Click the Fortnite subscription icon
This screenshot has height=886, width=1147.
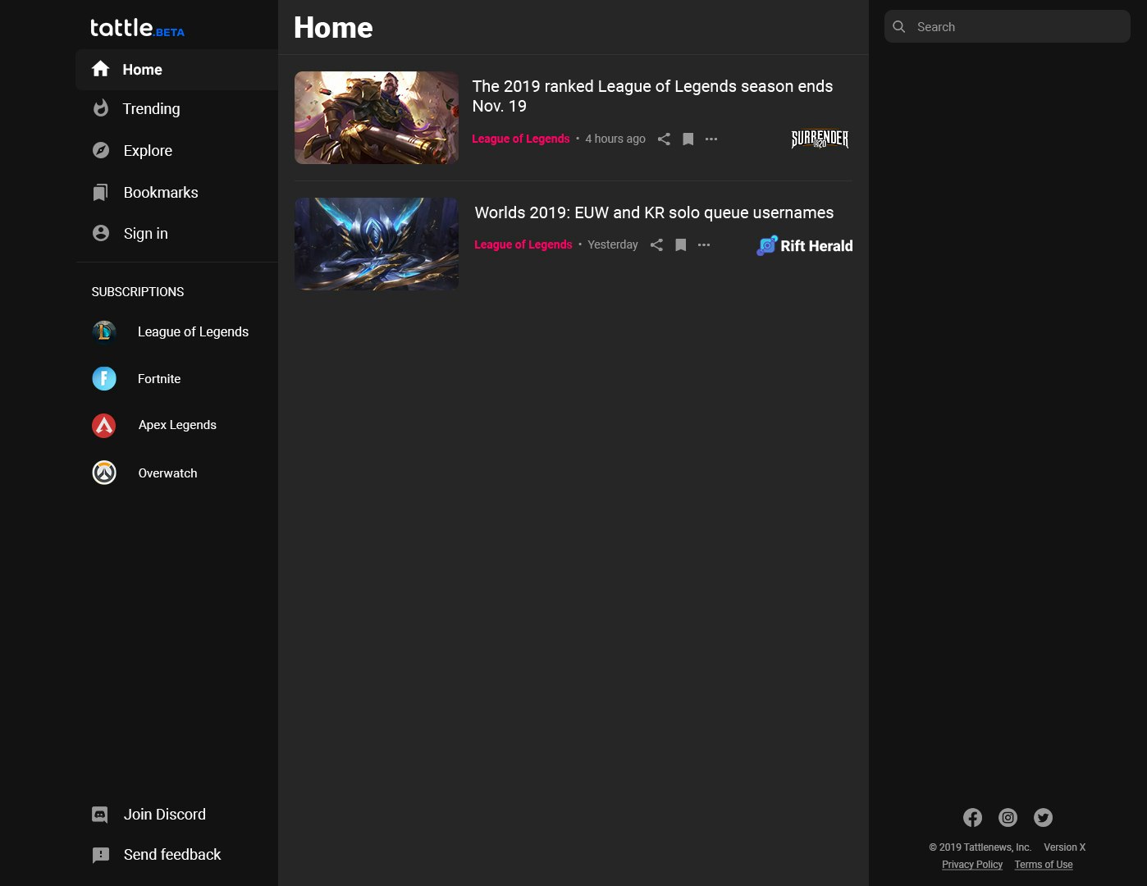(104, 378)
